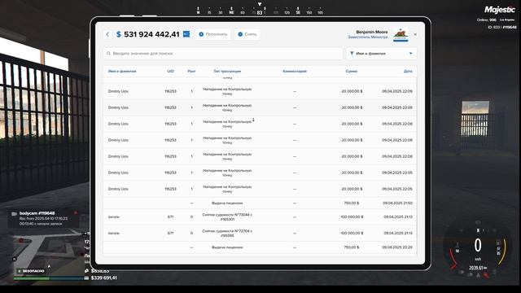Click the magnifier icon in the search field
The image size is (521, 293).
tap(108, 54)
